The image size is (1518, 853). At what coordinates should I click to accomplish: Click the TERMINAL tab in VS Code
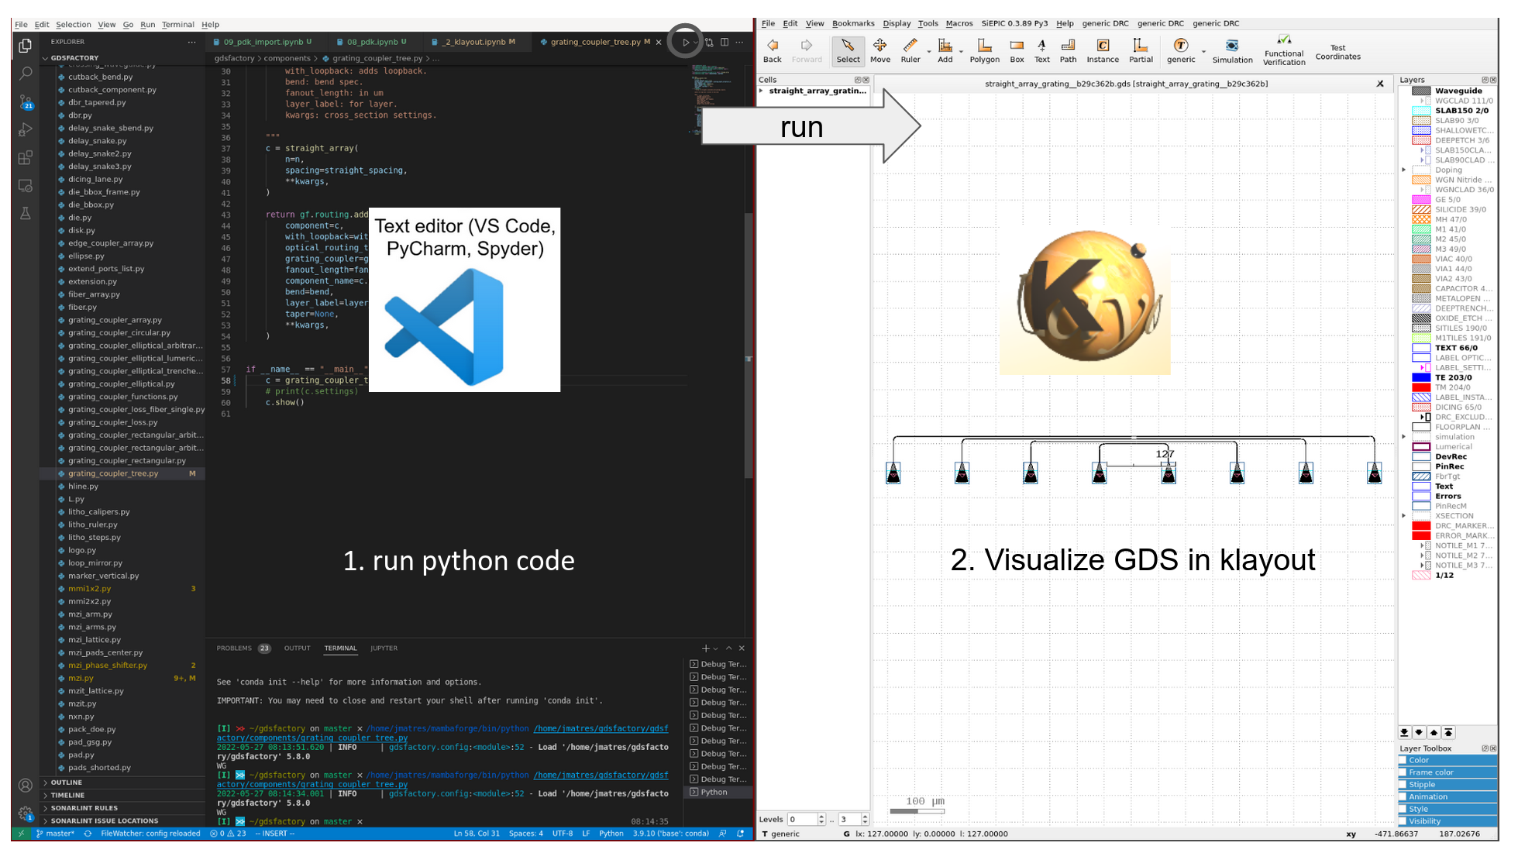pyautogui.click(x=340, y=648)
